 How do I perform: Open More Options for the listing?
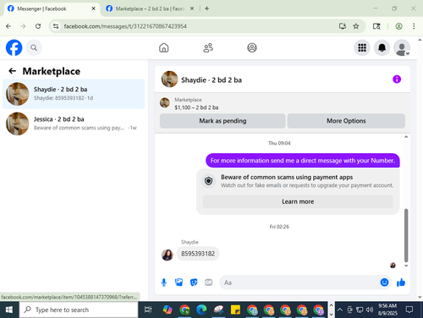346,121
